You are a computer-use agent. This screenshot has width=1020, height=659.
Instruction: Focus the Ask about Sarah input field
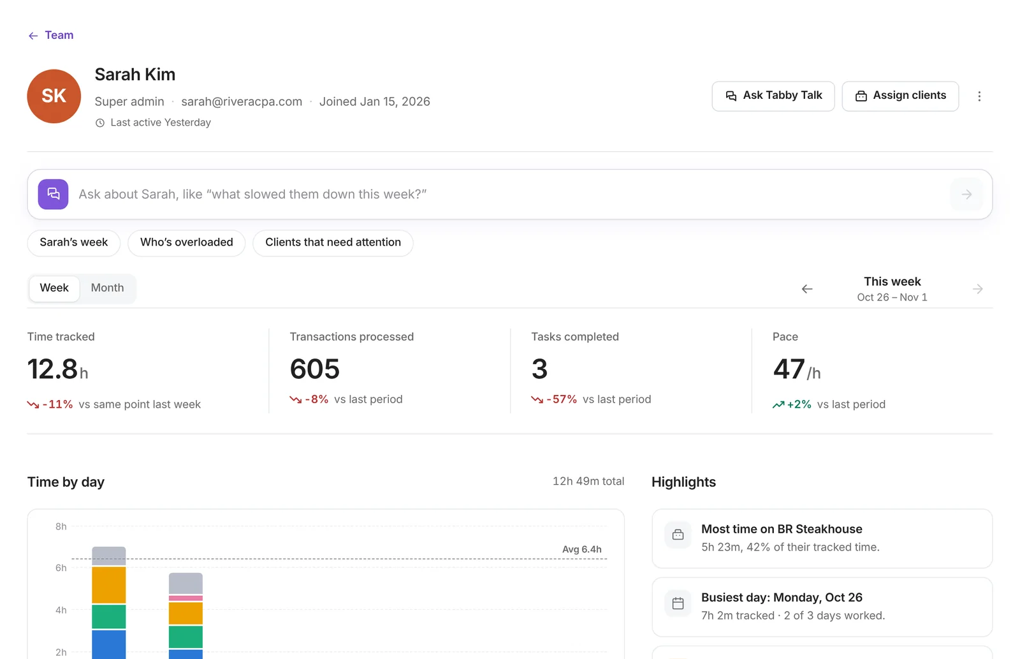point(510,195)
